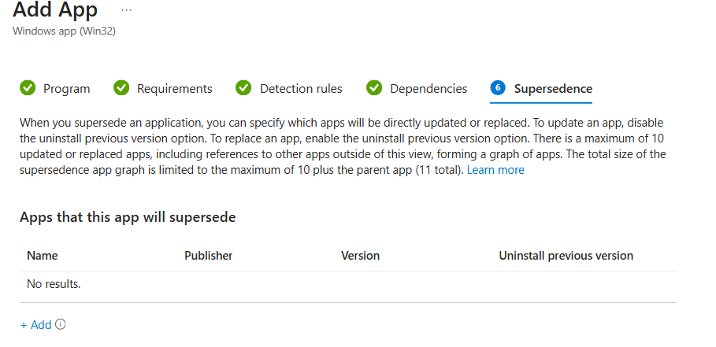This screenshot has height=347, width=716.
Task: Click the info icon next to Add
Action: click(61, 324)
